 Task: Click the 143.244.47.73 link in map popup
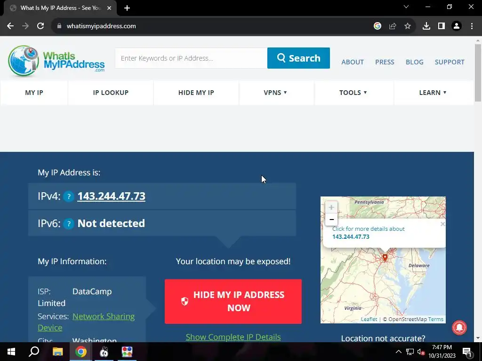(x=351, y=237)
